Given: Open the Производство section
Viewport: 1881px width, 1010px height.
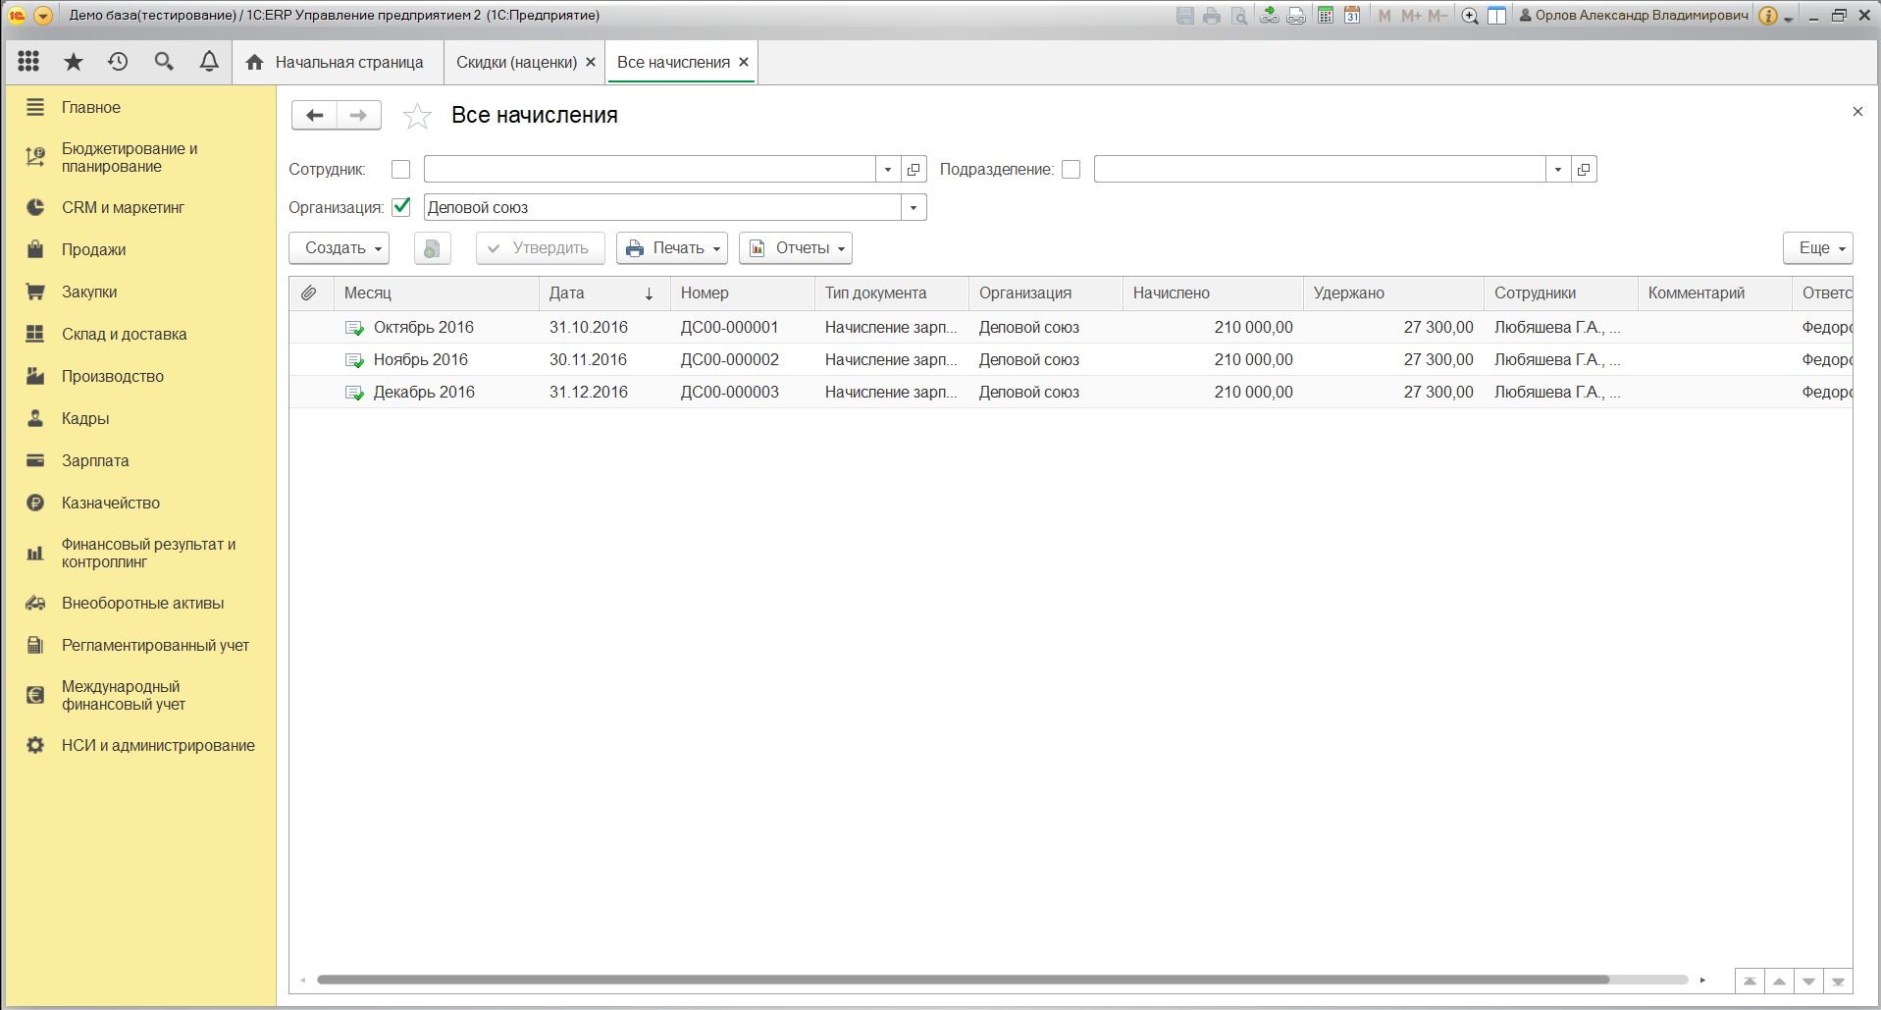Looking at the screenshot, I should click(140, 377).
